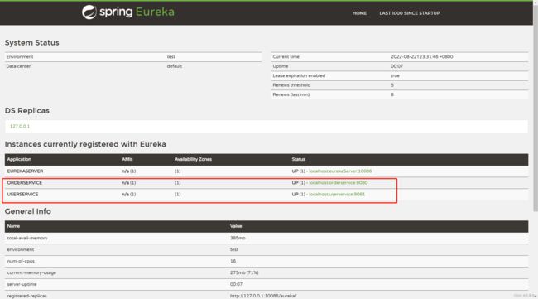Image resolution: width=538 pixels, height=299 pixels.
Task: Select the Environment label in System Status
Action: tap(20, 56)
